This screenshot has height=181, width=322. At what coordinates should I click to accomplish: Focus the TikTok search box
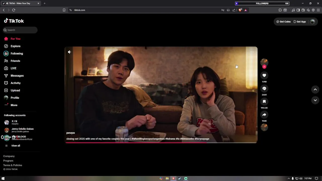pyautogui.click(x=20, y=30)
